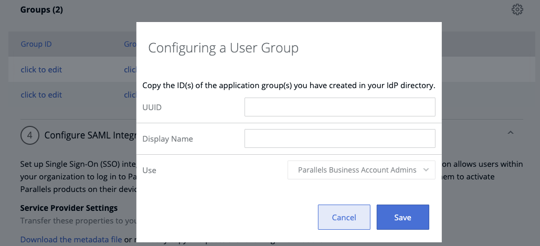Click the Display Name field label

point(168,138)
